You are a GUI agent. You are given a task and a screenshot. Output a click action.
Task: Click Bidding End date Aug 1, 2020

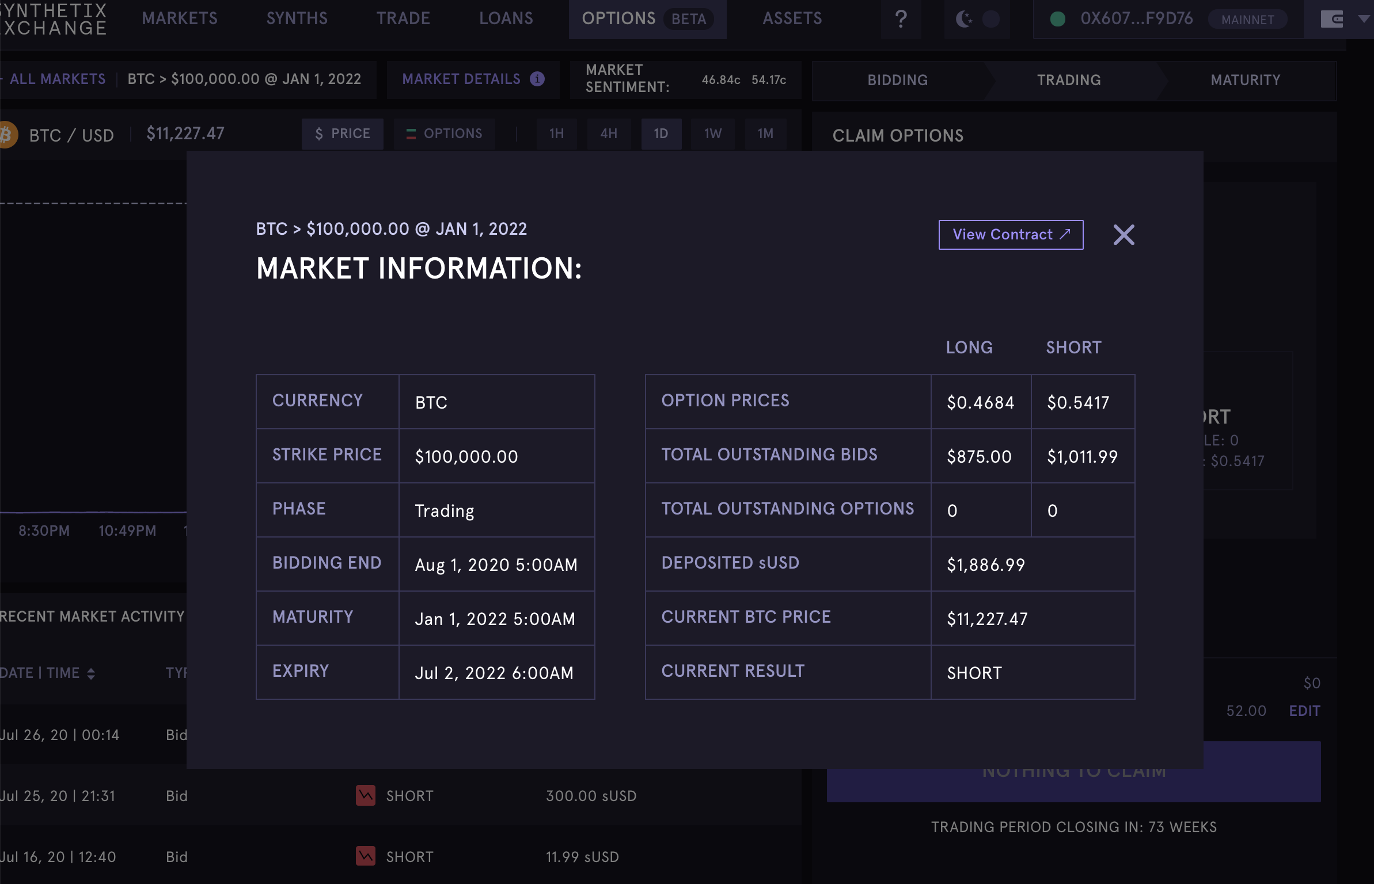496,565
